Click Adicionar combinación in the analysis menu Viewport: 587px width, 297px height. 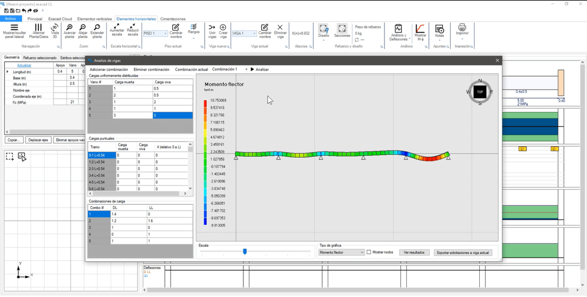[x=109, y=69]
